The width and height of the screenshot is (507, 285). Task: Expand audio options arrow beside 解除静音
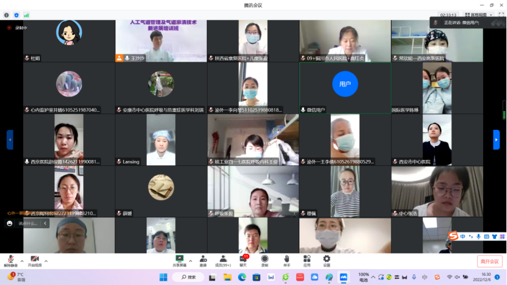[21, 261]
